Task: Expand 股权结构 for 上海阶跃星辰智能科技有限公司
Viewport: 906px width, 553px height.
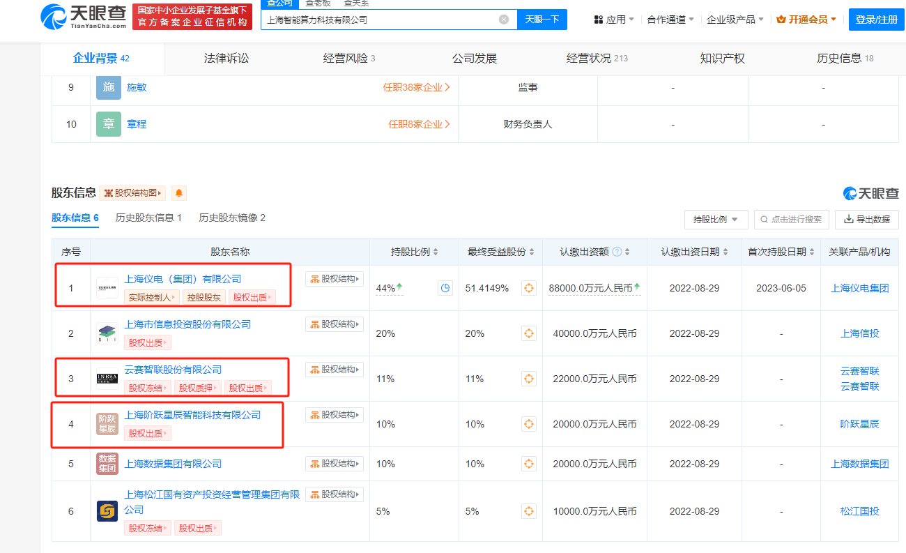Action: [x=335, y=415]
